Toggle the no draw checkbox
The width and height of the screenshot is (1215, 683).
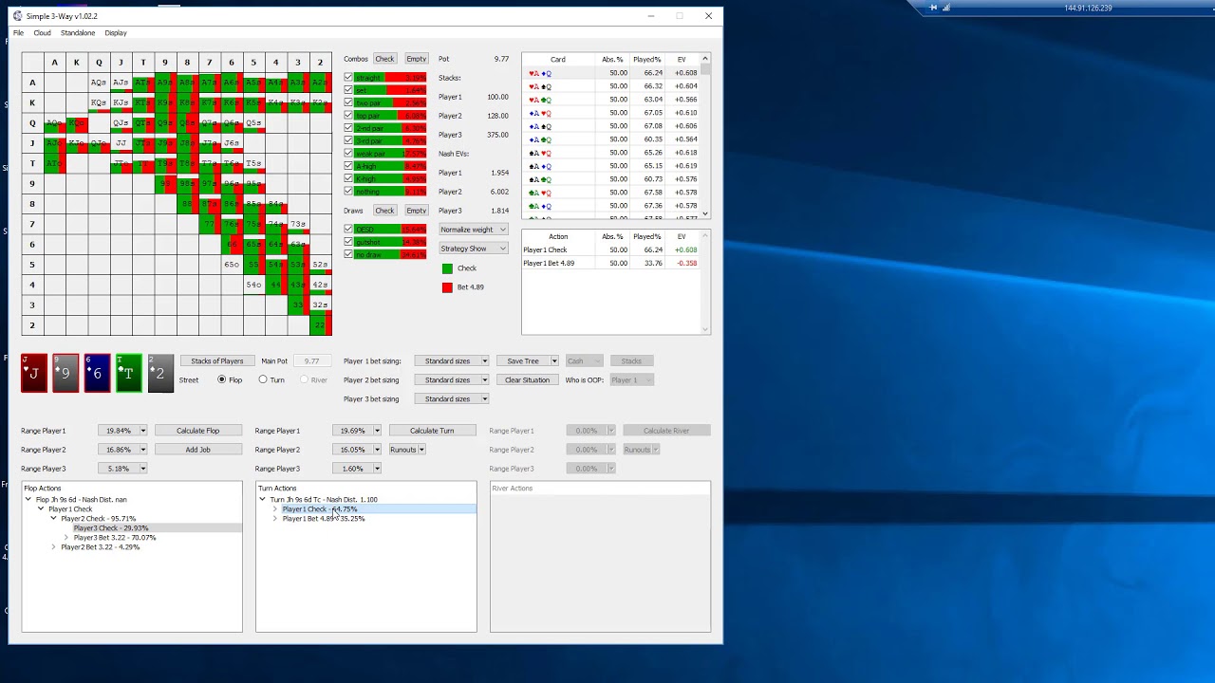coord(348,254)
